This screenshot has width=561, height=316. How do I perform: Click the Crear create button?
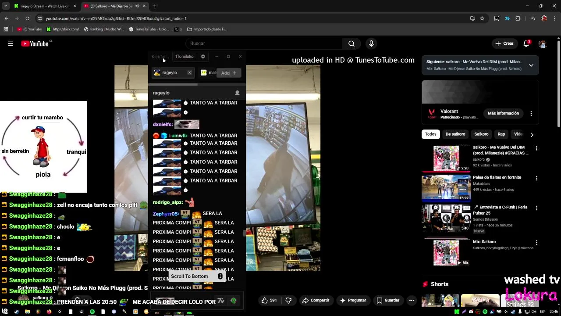[x=504, y=43]
